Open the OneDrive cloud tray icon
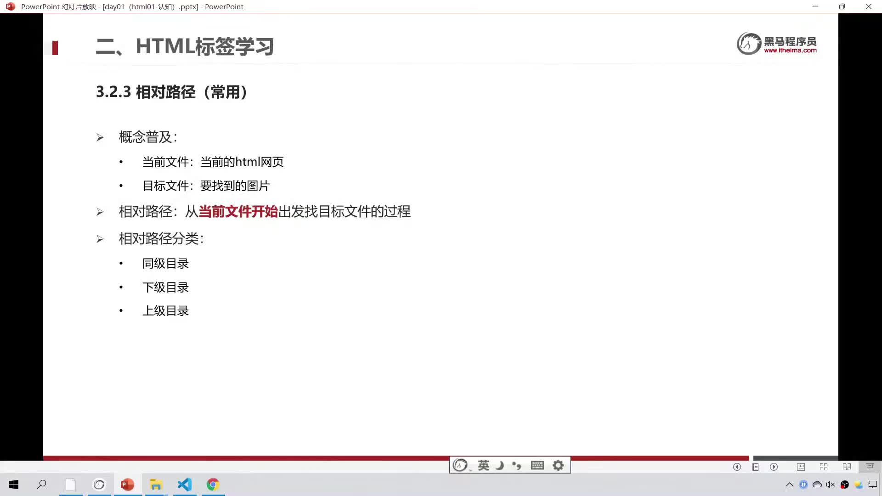The image size is (882, 496). 817,485
